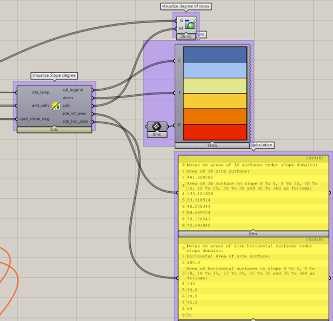Click the Custom Preview component sphere icon
Screen dimensions: 333x321
point(190,24)
